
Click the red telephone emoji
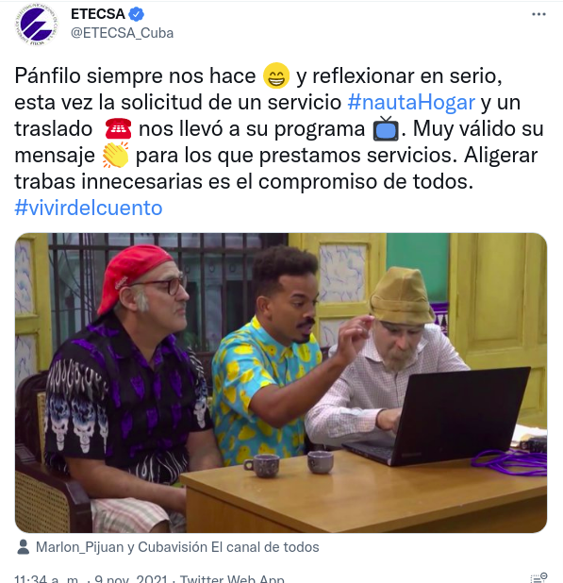[x=118, y=128]
